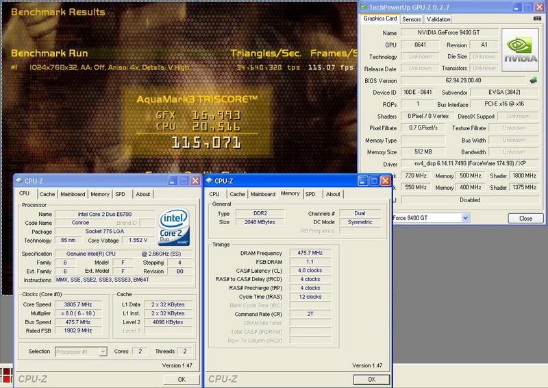Open the Validation tab in GPU-Z
The height and width of the screenshot is (388, 548).
(x=438, y=19)
